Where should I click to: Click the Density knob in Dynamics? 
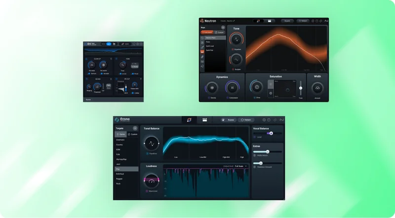click(x=212, y=88)
